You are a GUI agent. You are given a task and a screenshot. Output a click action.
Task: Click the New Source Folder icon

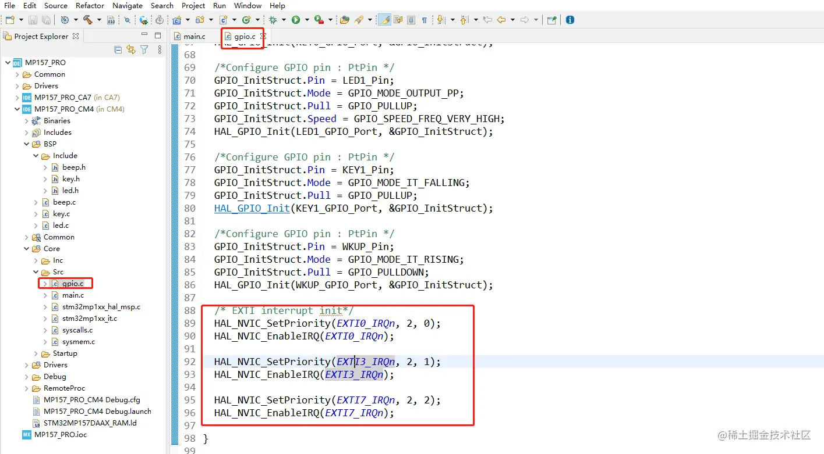pos(200,20)
